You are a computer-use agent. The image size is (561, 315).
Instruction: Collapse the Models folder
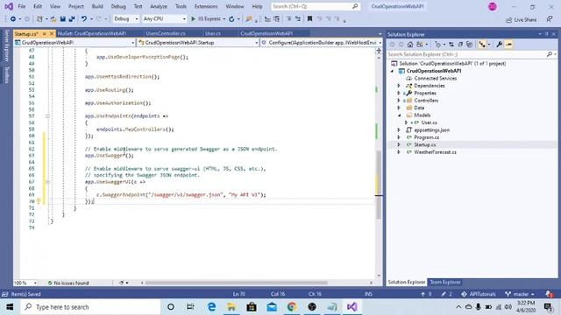pyautogui.click(x=399, y=115)
